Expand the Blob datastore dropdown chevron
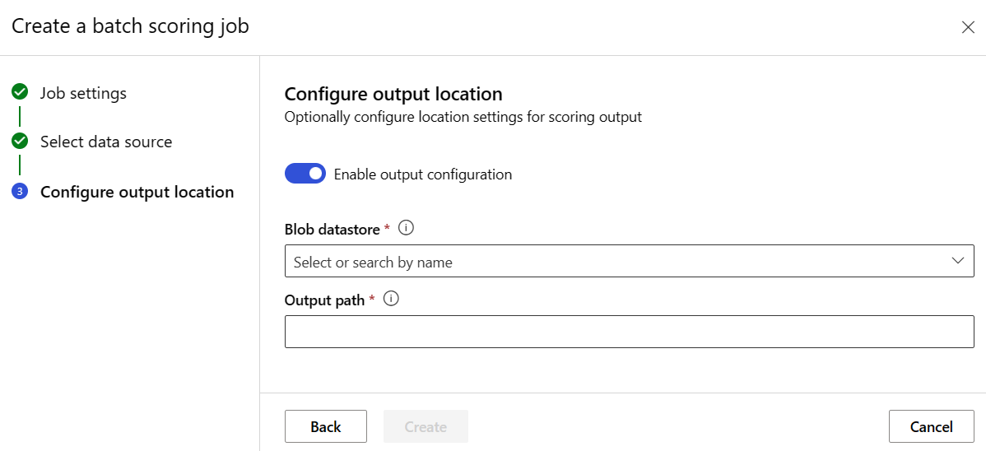 click(957, 261)
